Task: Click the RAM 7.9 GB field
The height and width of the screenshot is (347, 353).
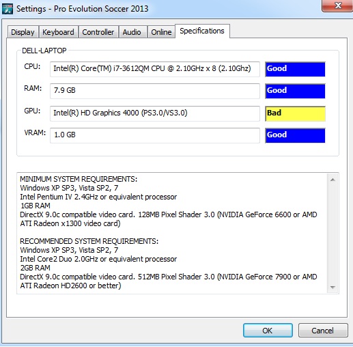Action: point(155,91)
